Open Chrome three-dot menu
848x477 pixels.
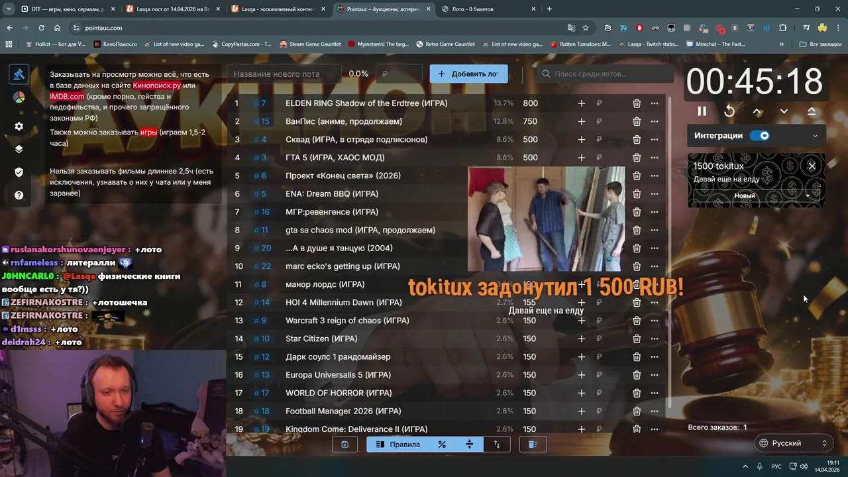coord(838,28)
